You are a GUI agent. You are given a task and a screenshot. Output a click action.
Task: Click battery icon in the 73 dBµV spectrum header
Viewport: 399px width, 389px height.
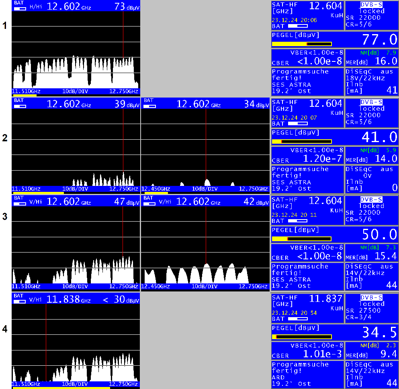(20, 8)
